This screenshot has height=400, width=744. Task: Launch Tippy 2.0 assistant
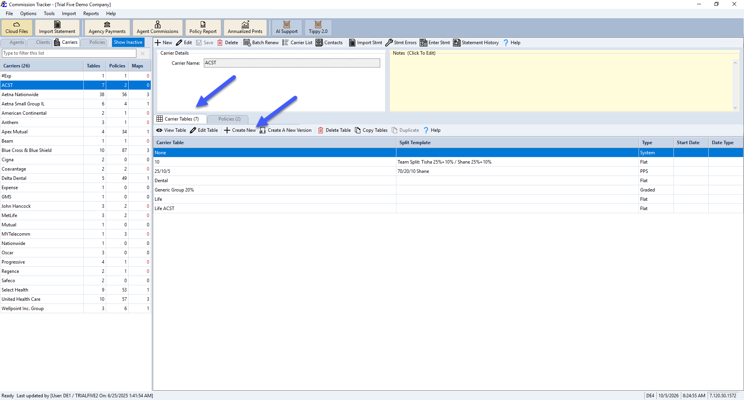(x=318, y=28)
